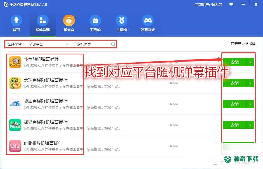Click the 4.8M size of 熊猫直播 plugin

click(x=174, y=125)
